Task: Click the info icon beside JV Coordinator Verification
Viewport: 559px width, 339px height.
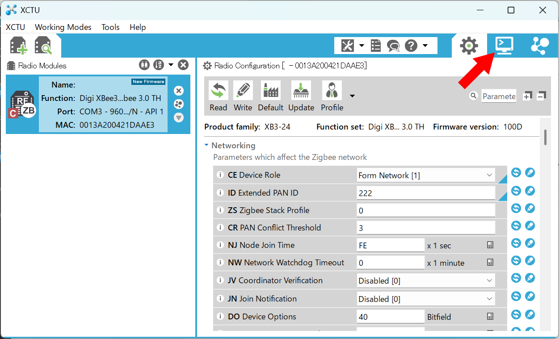Action: [220, 280]
